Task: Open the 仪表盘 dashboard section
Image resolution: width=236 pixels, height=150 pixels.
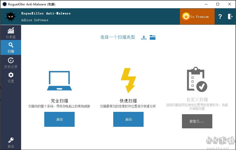Action: [11, 33]
